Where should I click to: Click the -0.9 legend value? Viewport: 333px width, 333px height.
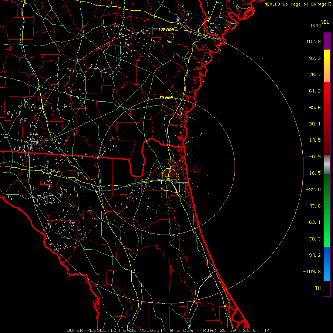[315, 157]
